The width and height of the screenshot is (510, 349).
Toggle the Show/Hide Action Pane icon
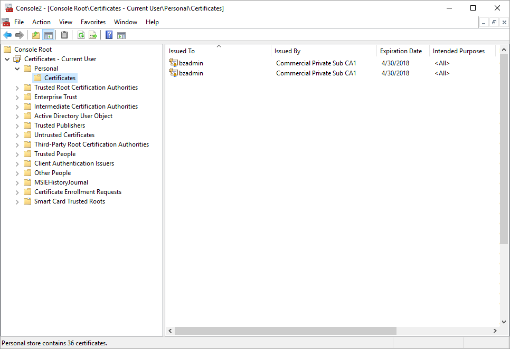pyautogui.click(x=121, y=35)
